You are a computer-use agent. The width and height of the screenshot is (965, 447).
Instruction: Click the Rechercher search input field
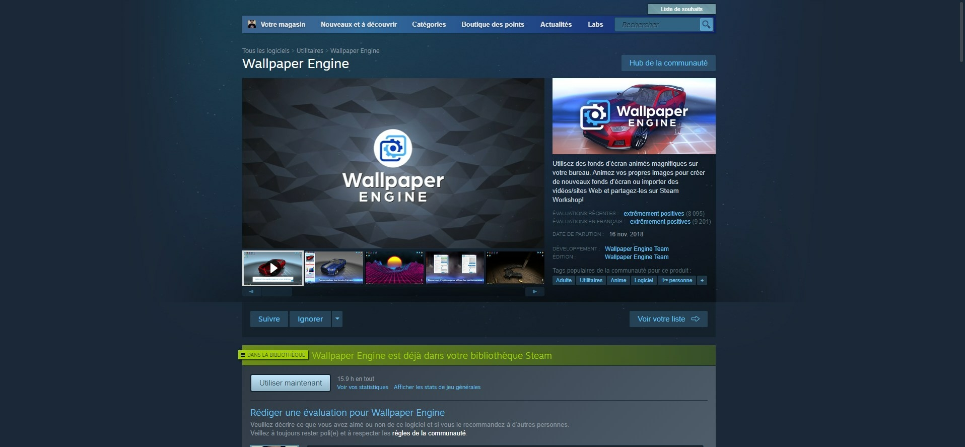658,24
